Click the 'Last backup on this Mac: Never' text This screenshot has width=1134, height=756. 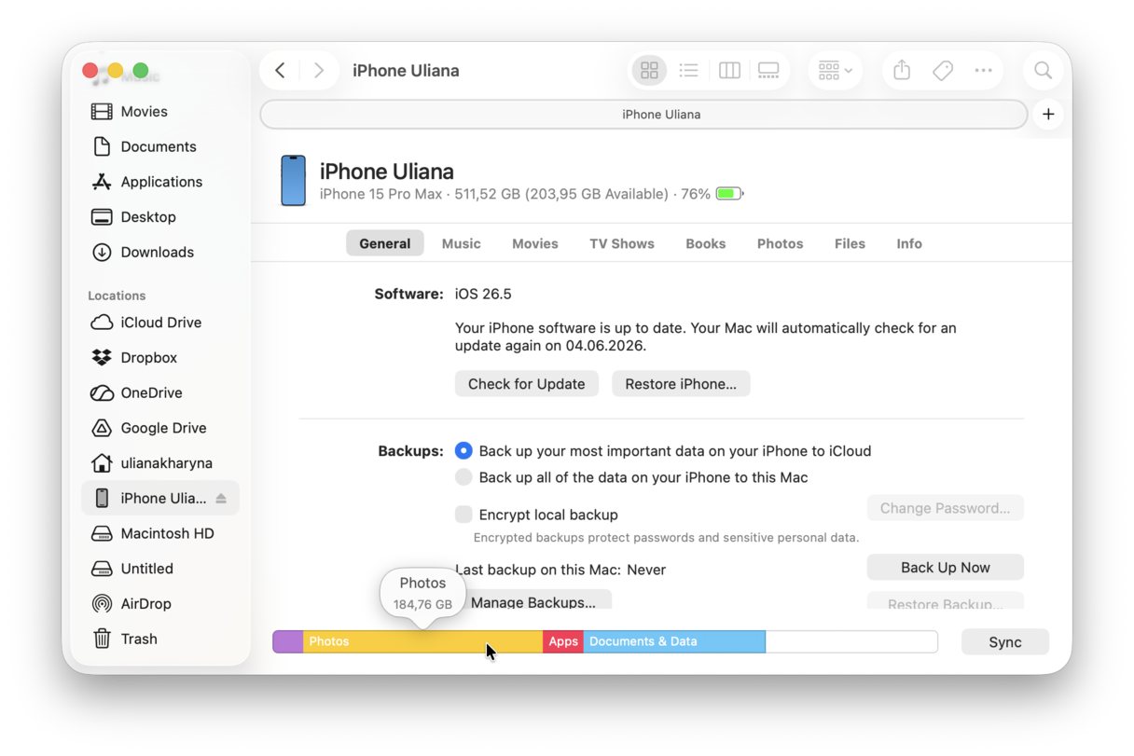(560, 570)
